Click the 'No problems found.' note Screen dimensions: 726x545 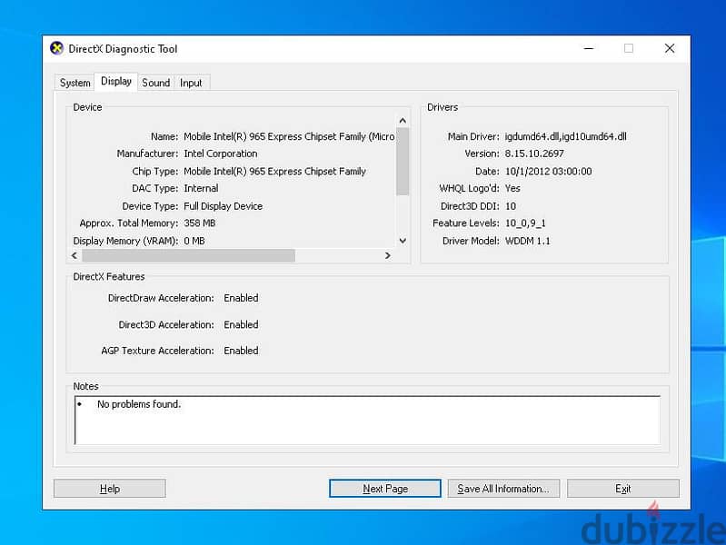pos(139,404)
